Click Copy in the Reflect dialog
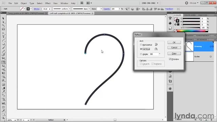Screen dimensions: 217x122 (x=174, y=54)
